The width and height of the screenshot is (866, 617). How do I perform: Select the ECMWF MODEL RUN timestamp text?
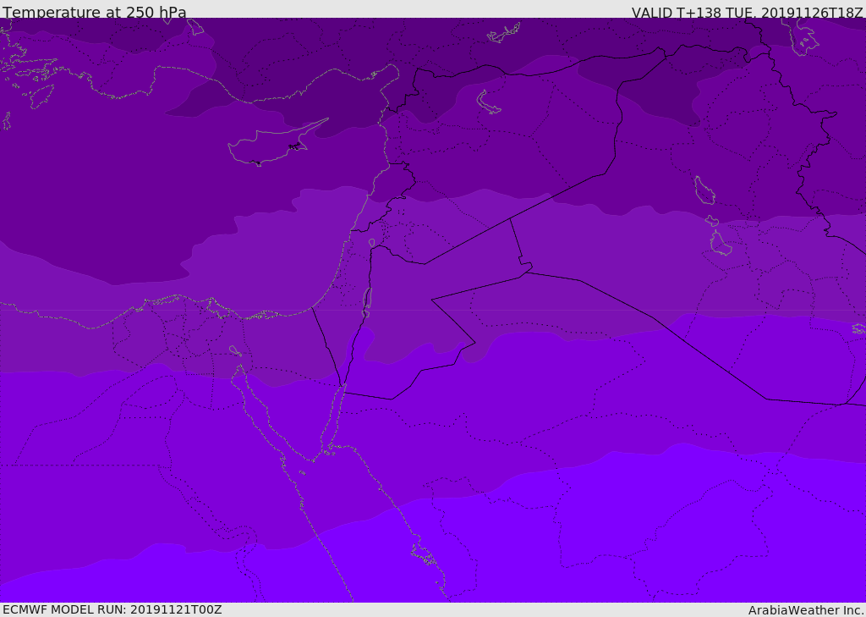112,609
